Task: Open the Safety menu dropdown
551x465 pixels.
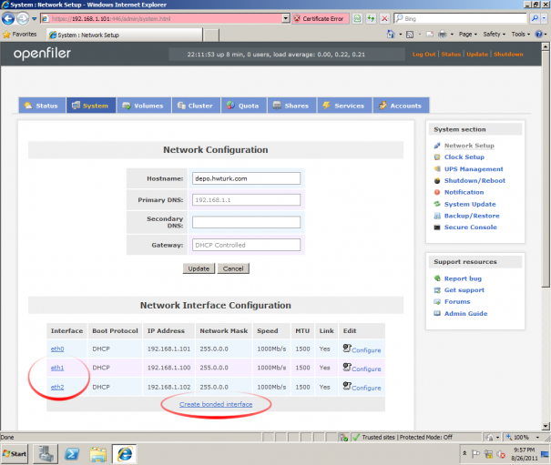Action: point(494,34)
